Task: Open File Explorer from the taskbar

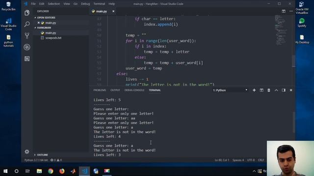Action: pos(39,171)
